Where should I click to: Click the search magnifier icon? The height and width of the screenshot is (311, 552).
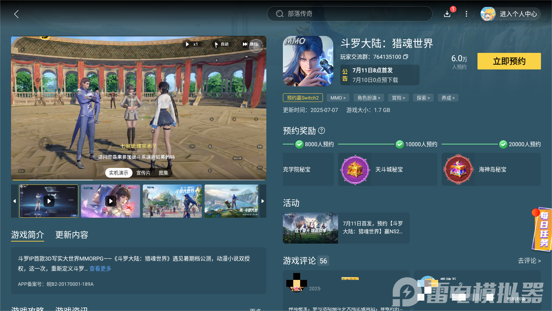click(279, 14)
